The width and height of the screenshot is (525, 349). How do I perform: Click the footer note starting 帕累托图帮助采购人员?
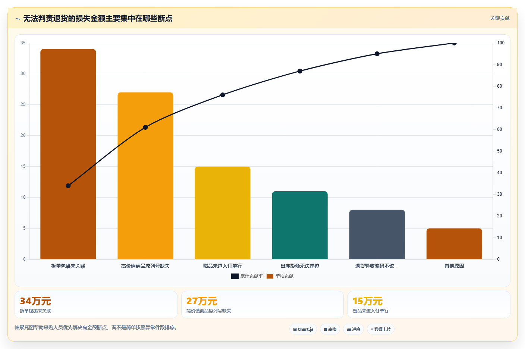(x=96, y=327)
